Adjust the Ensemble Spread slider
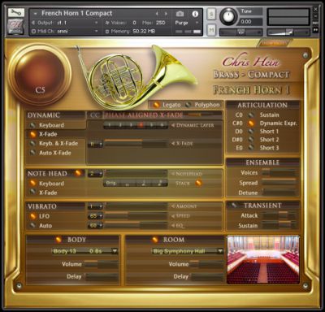 279,183
